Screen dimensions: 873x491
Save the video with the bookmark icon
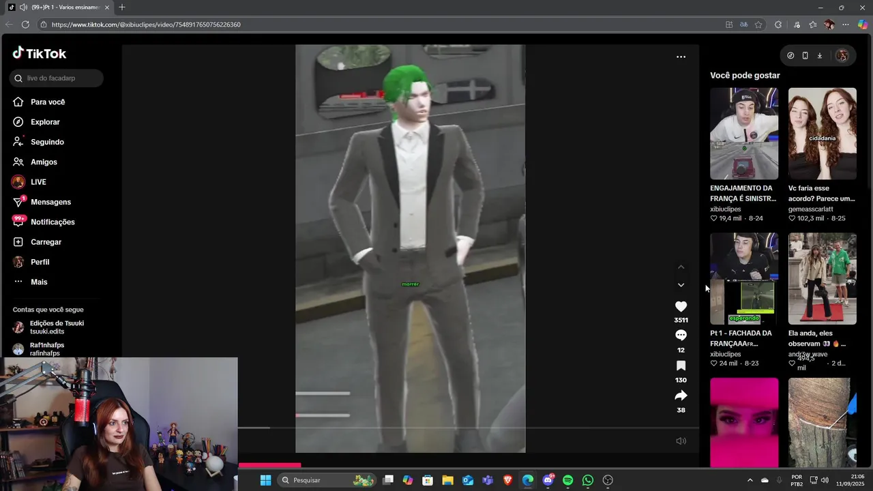[x=681, y=366]
